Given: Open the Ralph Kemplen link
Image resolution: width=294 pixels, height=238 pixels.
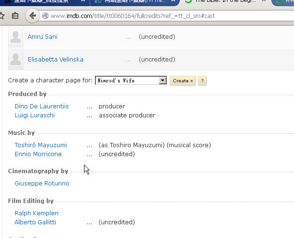Looking at the screenshot, I should 36,213.
